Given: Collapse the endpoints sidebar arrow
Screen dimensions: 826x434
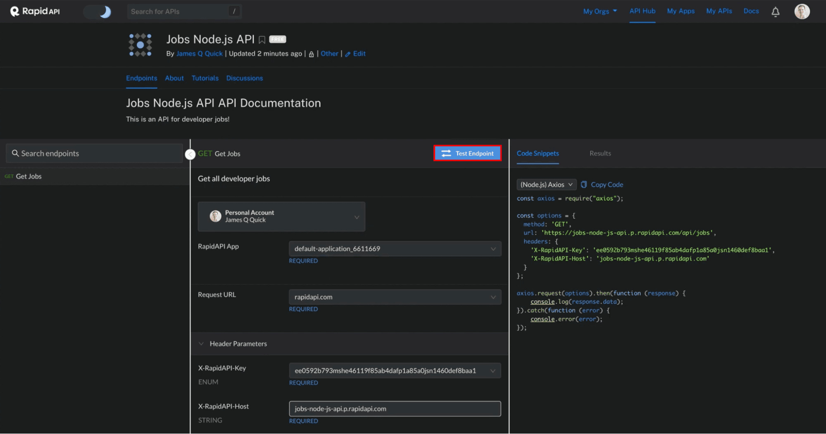Looking at the screenshot, I should pyautogui.click(x=190, y=154).
